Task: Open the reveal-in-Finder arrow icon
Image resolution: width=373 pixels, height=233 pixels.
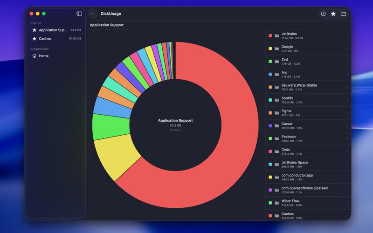Action: (323, 14)
